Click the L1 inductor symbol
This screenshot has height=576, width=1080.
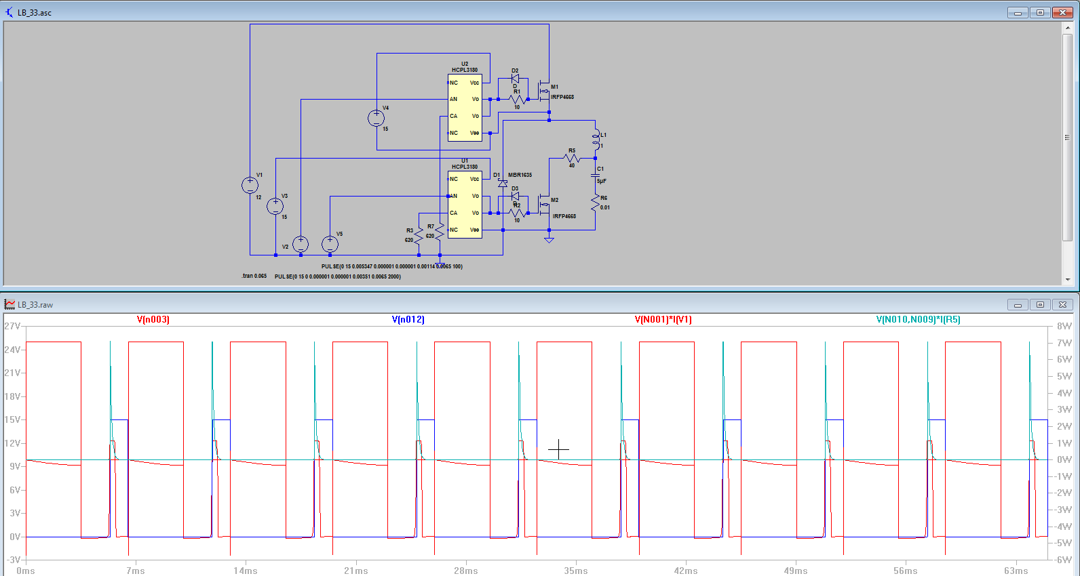coord(596,138)
